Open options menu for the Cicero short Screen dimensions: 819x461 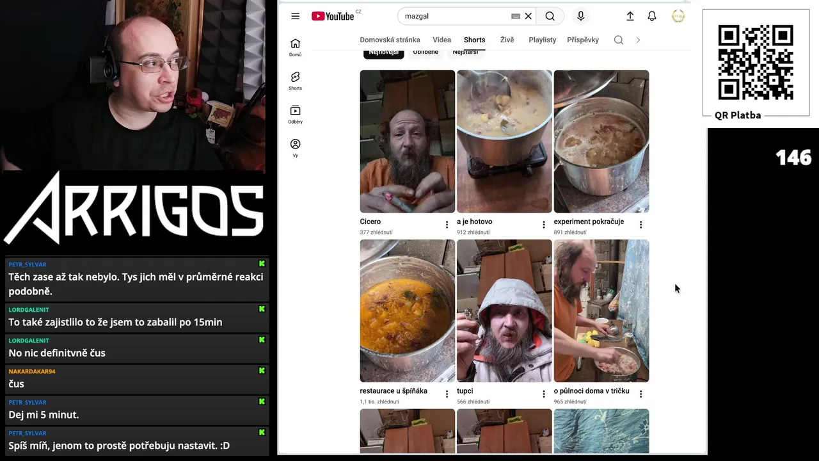click(x=447, y=225)
